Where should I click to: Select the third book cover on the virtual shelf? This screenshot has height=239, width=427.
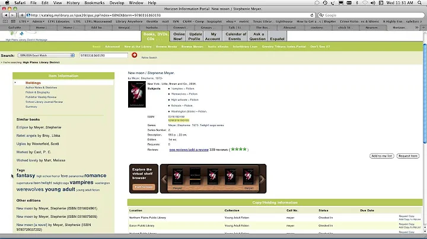tap(212, 176)
